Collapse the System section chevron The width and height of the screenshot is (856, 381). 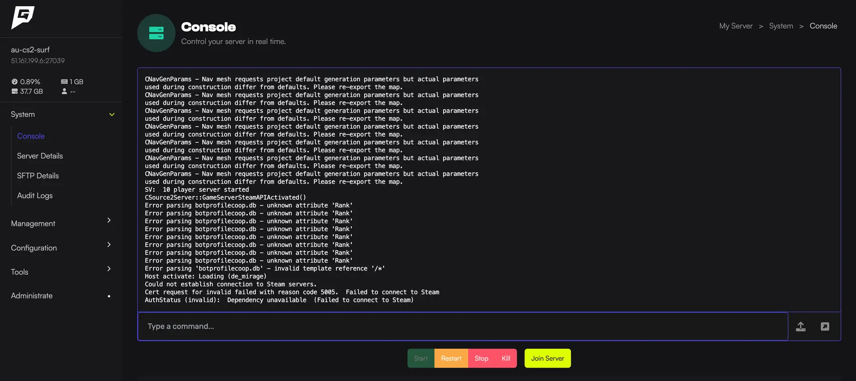[112, 115]
